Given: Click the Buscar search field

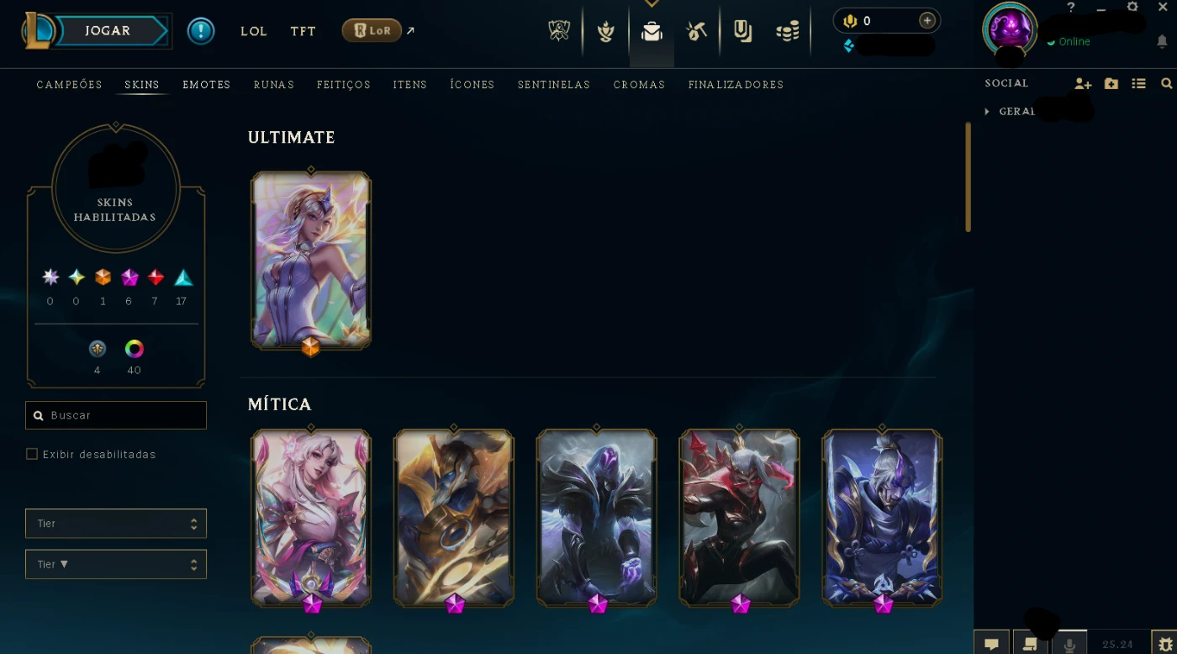Looking at the screenshot, I should click(x=116, y=415).
